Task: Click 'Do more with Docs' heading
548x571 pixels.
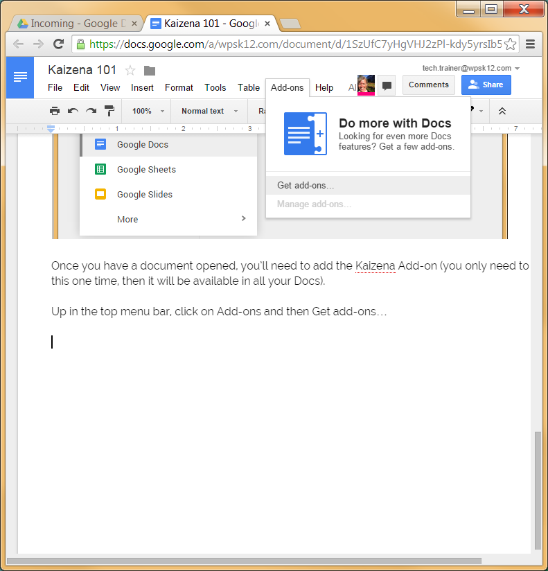Action: pos(395,123)
